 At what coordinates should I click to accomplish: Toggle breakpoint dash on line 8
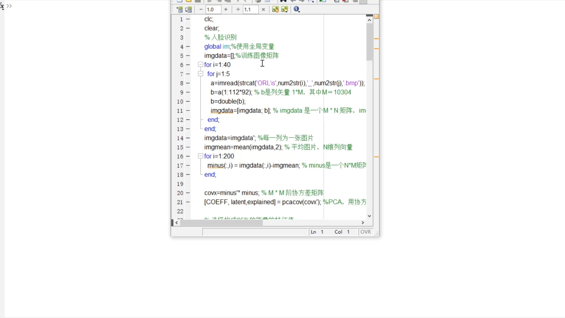188,83
